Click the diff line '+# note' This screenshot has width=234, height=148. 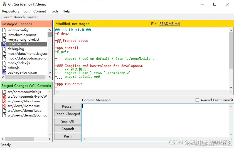point(62,51)
